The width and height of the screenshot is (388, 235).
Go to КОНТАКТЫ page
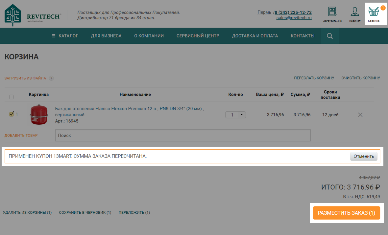point(303,36)
